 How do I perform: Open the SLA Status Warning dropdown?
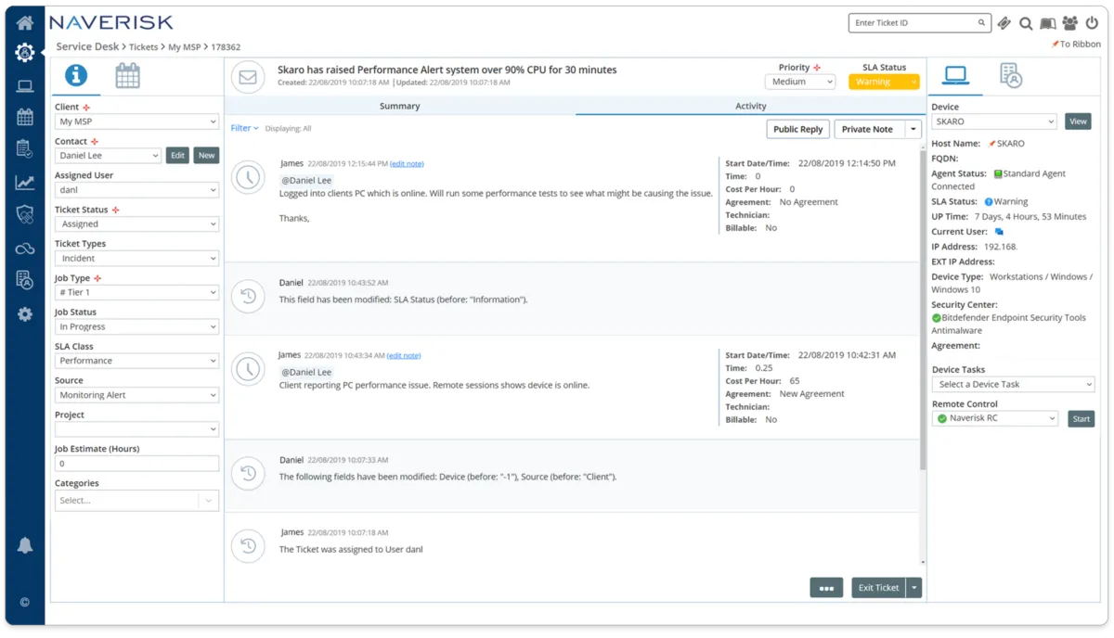pos(884,82)
